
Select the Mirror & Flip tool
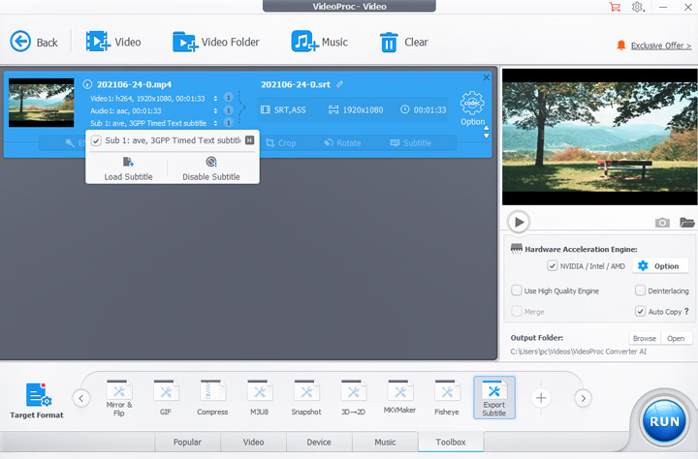(119, 398)
